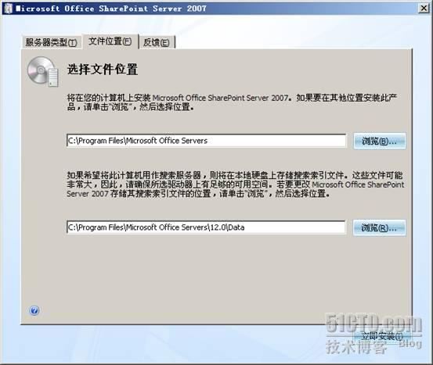Click the 立即安装(I) install button
The width and height of the screenshot is (433, 365).
pos(382,336)
